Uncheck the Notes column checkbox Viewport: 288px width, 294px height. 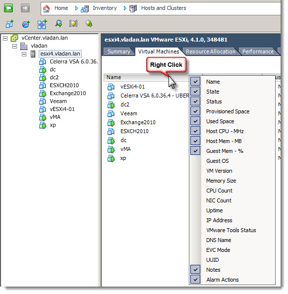coord(195,270)
